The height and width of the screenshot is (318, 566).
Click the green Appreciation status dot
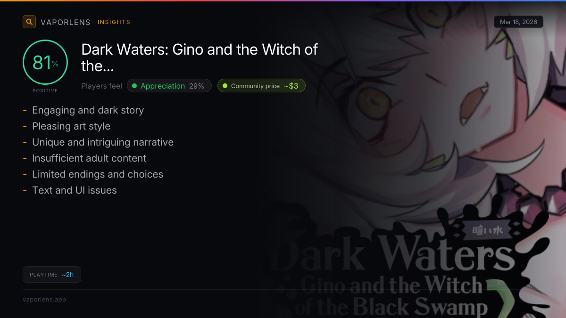(x=134, y=86)
